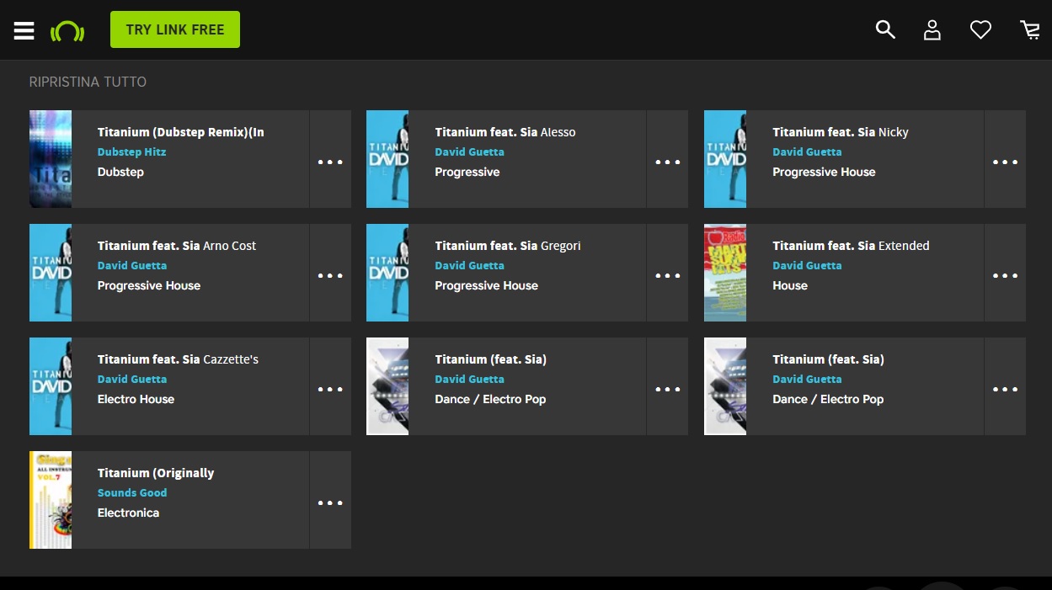Select the Titanium (Originally cover art

pyautogui.click(x=51, y=500)
